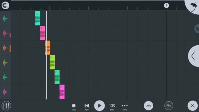The height and width of the screenshot is (112, 199).
Task: Open the mixer sliders icon
Action: pos(6,106)
